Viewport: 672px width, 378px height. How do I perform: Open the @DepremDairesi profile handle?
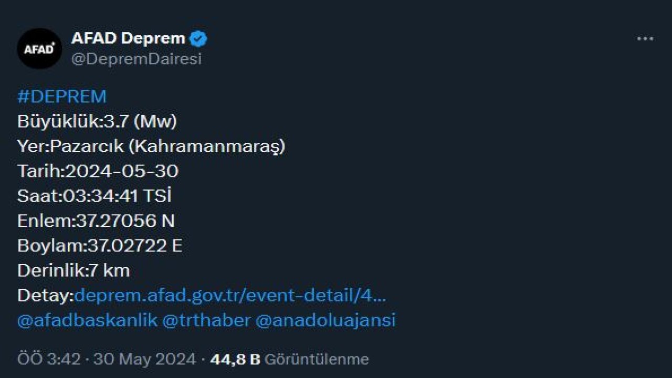[x=138, y=59]
